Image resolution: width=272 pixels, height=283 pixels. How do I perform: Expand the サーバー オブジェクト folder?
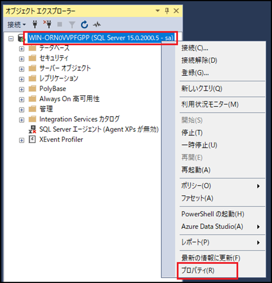point(22,69)
